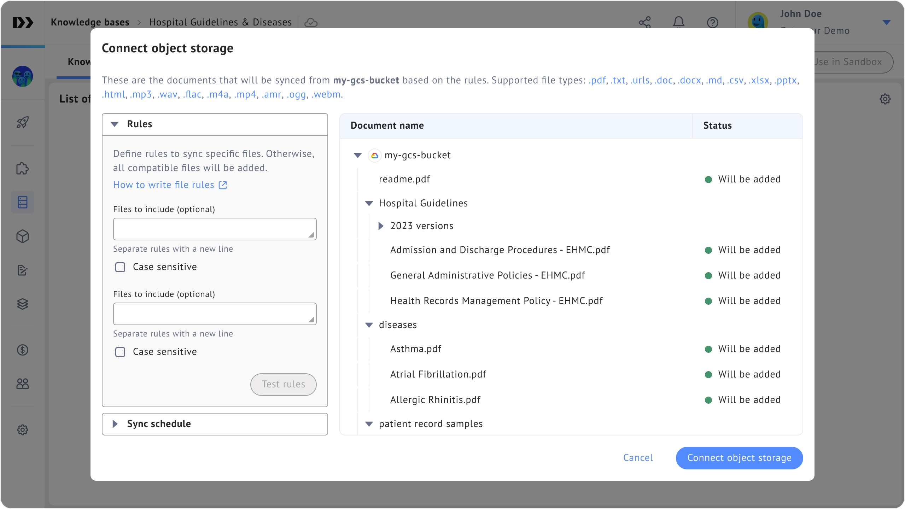Click the dollar billing icon

23,350
